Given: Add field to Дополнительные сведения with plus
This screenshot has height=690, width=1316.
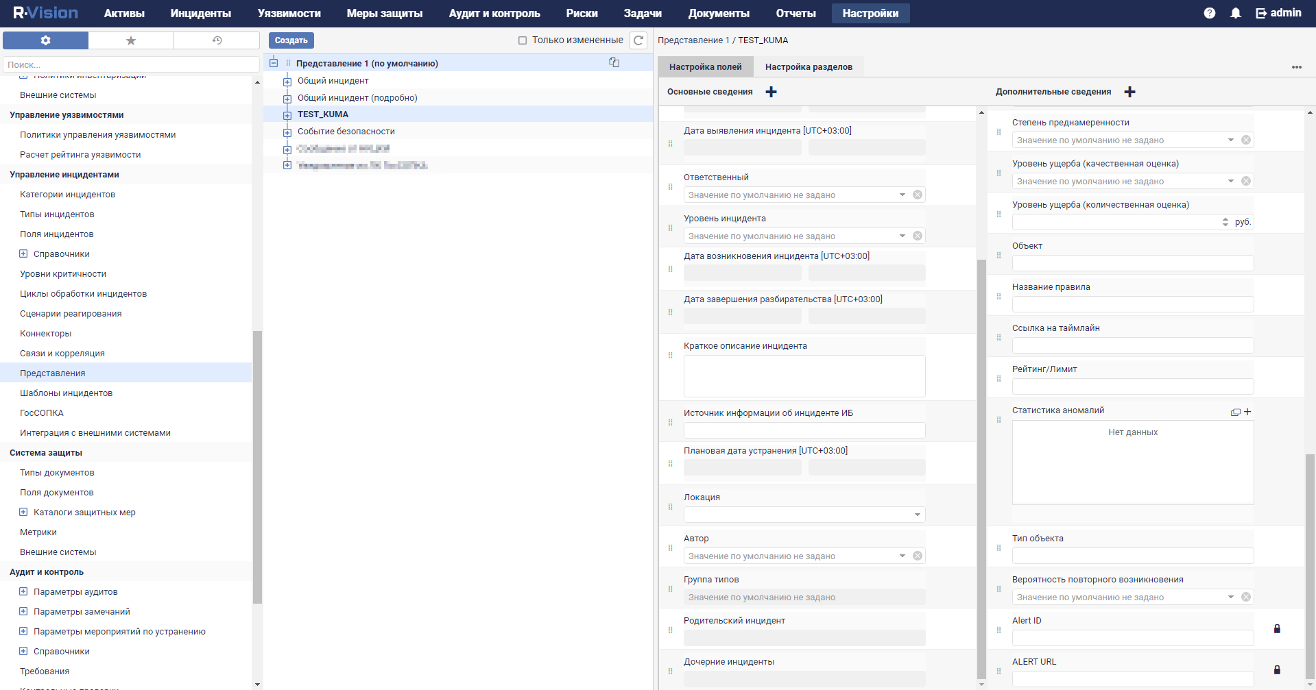Looking at the screenshot, I should tap(1130, 92).
